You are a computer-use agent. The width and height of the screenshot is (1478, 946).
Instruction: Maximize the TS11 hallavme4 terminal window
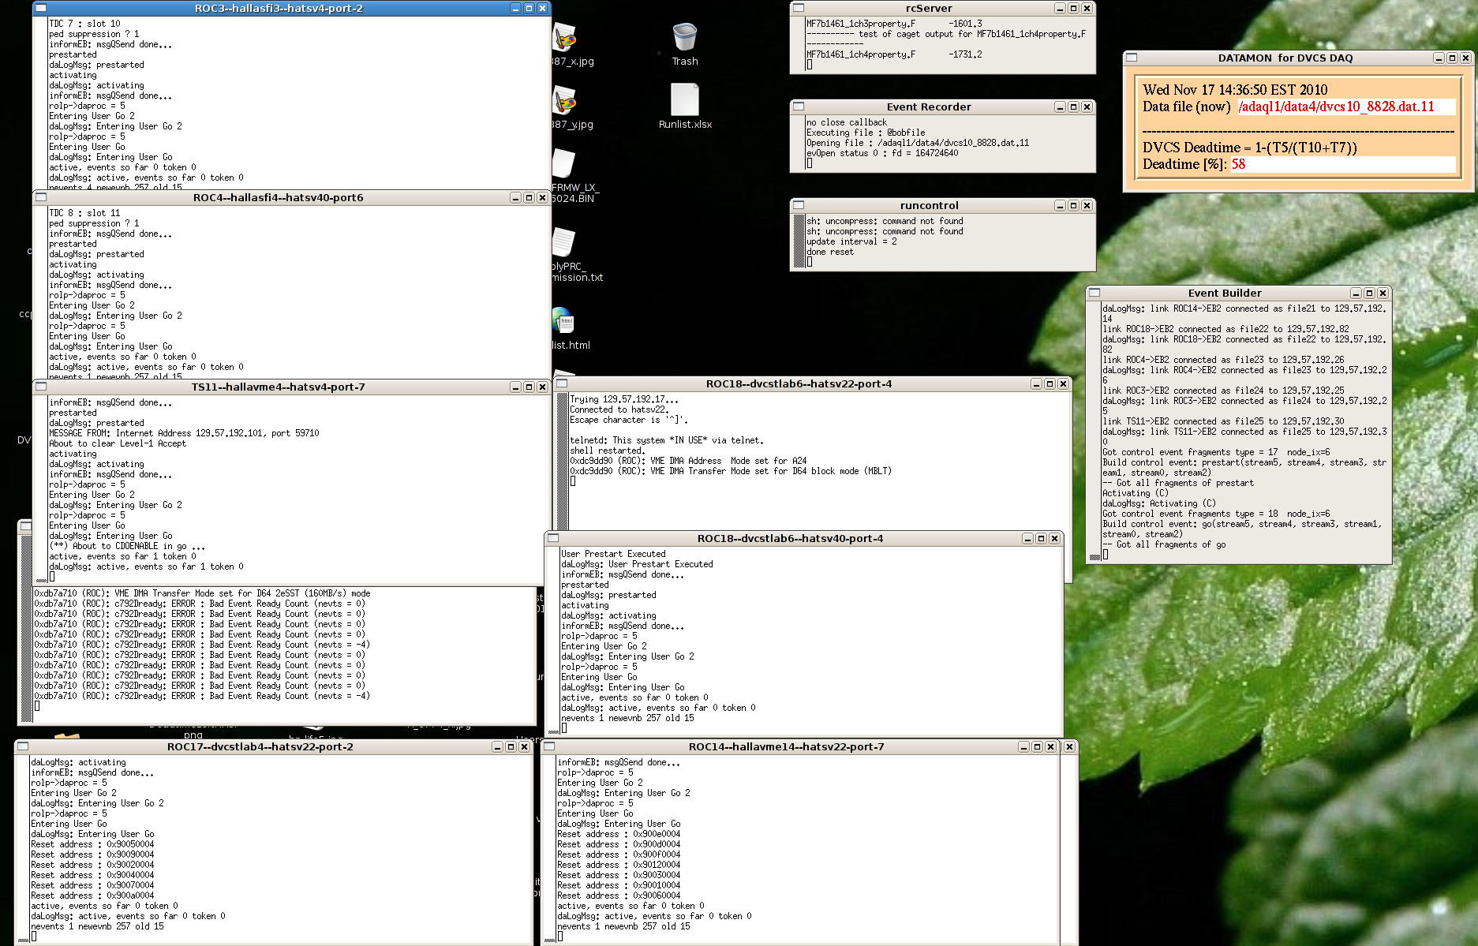click(x=529, y=387)
